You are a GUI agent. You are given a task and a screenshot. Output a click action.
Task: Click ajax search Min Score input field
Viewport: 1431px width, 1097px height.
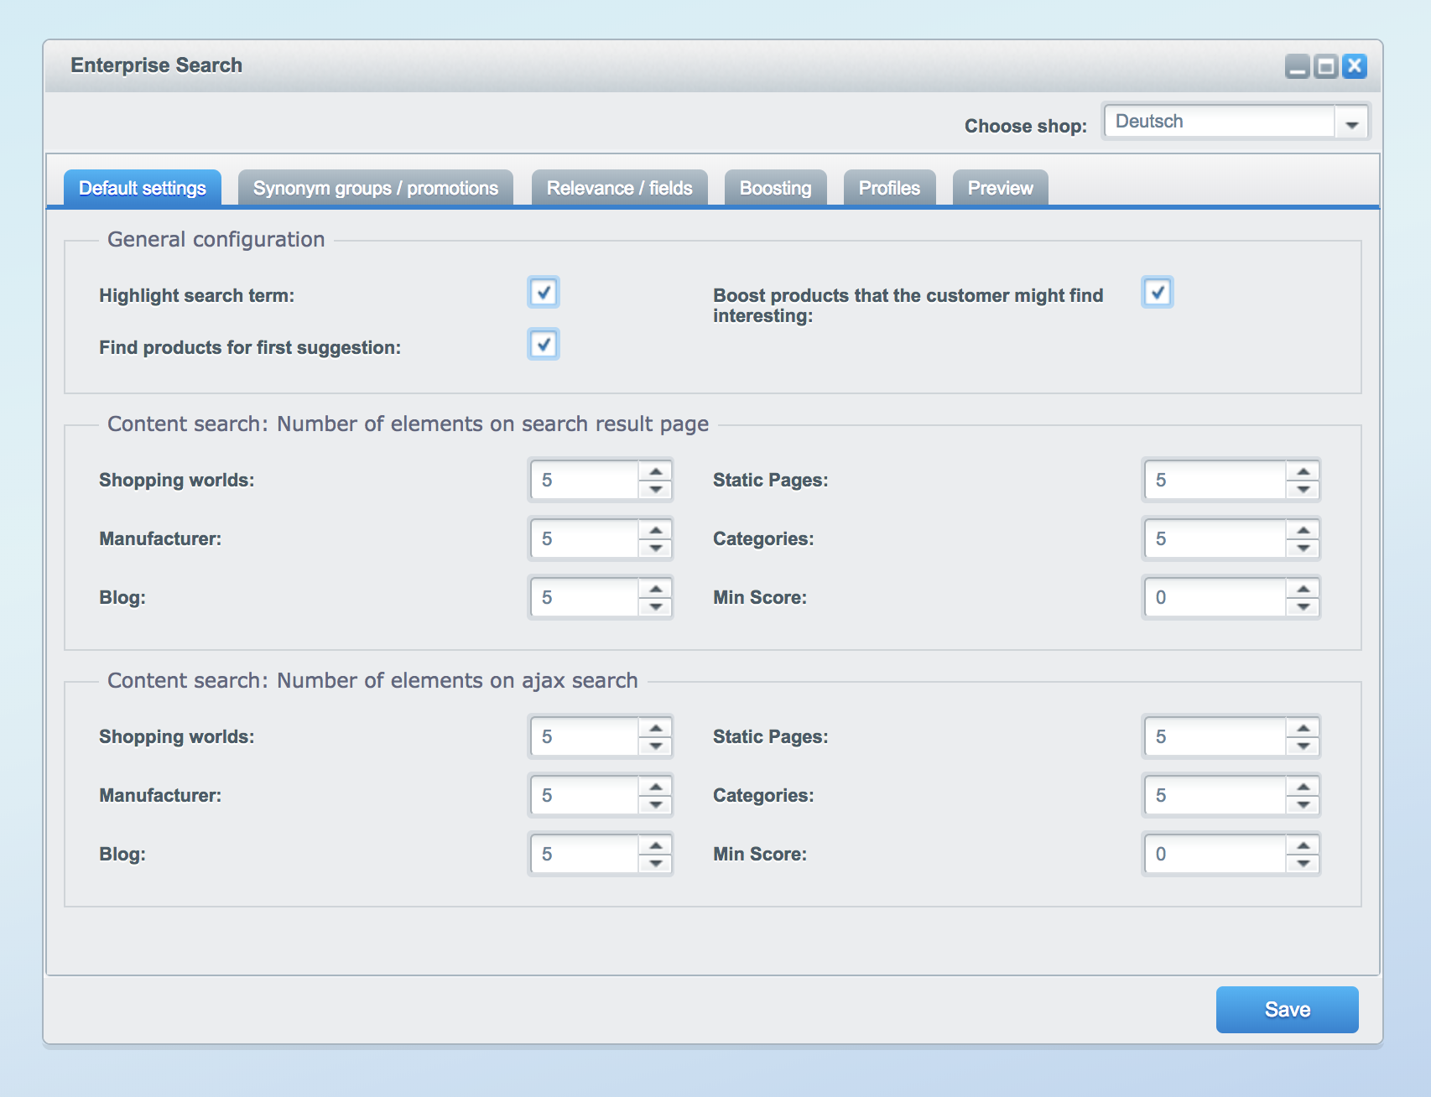[1215, 855]
